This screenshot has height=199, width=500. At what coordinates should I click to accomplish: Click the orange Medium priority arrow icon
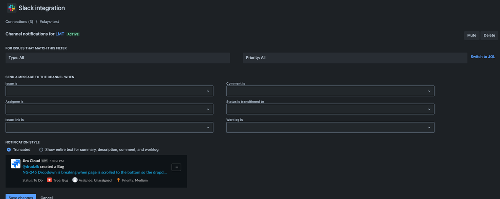(x=118, y=180)
